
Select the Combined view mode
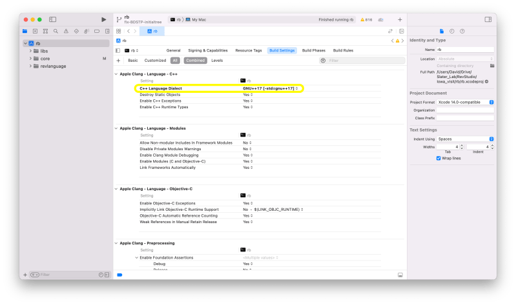click(x=196, y=61)
